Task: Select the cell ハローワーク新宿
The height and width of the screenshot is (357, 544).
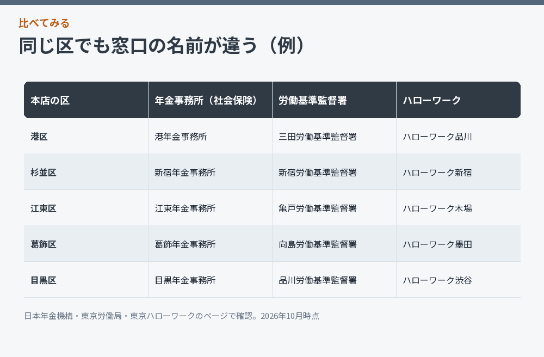Action: tap(458, 172)
